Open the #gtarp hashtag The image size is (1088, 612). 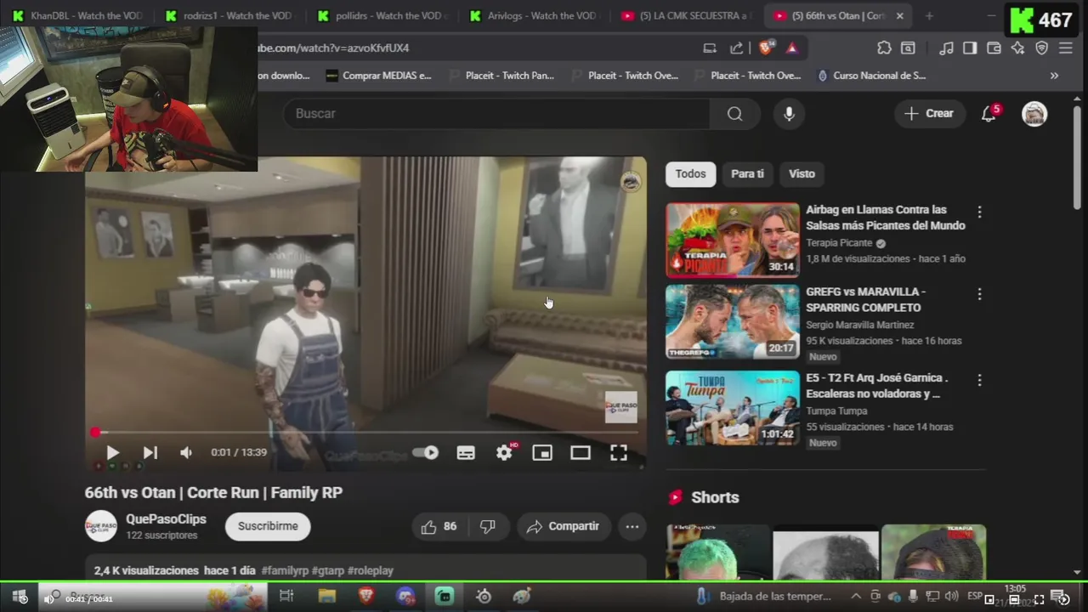(x=327, y=571)
